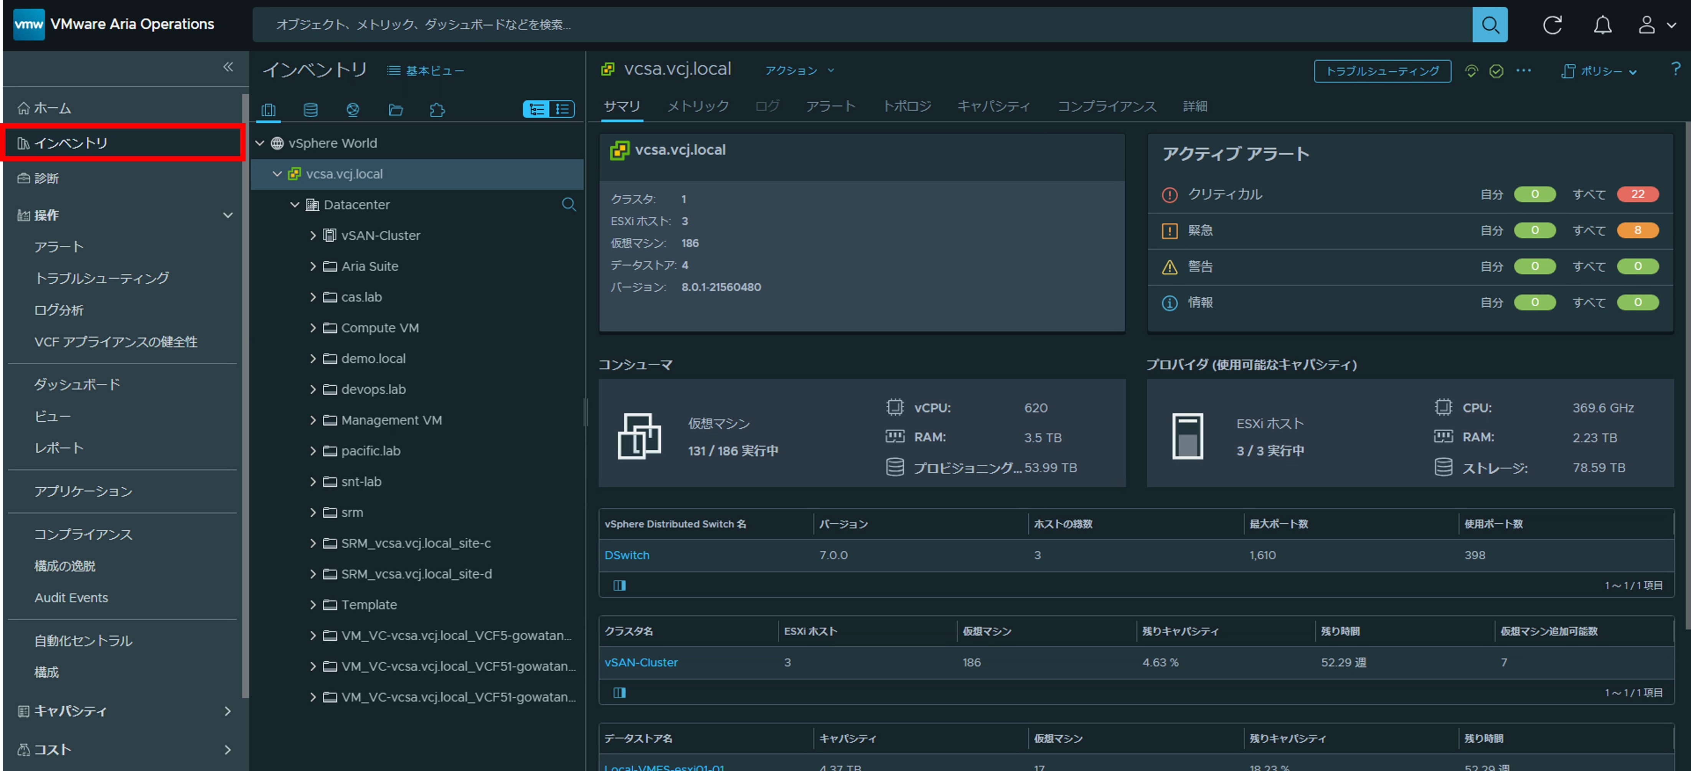Viewport: 1691px width, 771px height.
Task: Select the network globe inventory icon
Action: point(353,110)
